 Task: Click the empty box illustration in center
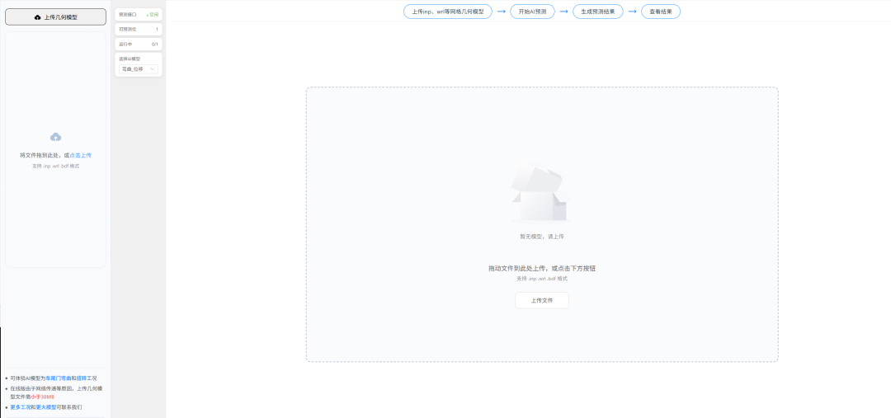click(x=539, y=193)
